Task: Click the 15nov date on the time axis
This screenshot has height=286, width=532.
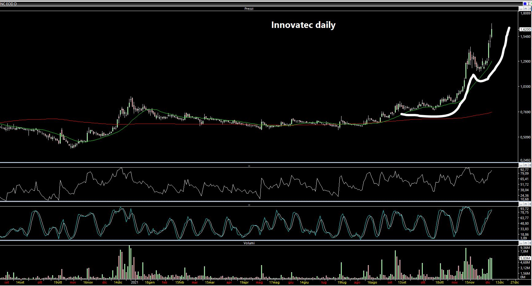Action: [x=469, y=282]
